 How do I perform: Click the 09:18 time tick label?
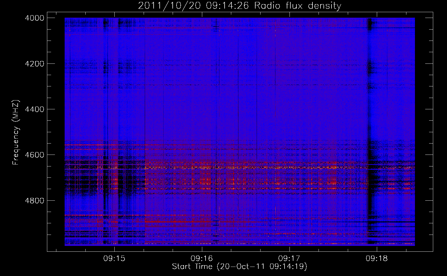377,259
